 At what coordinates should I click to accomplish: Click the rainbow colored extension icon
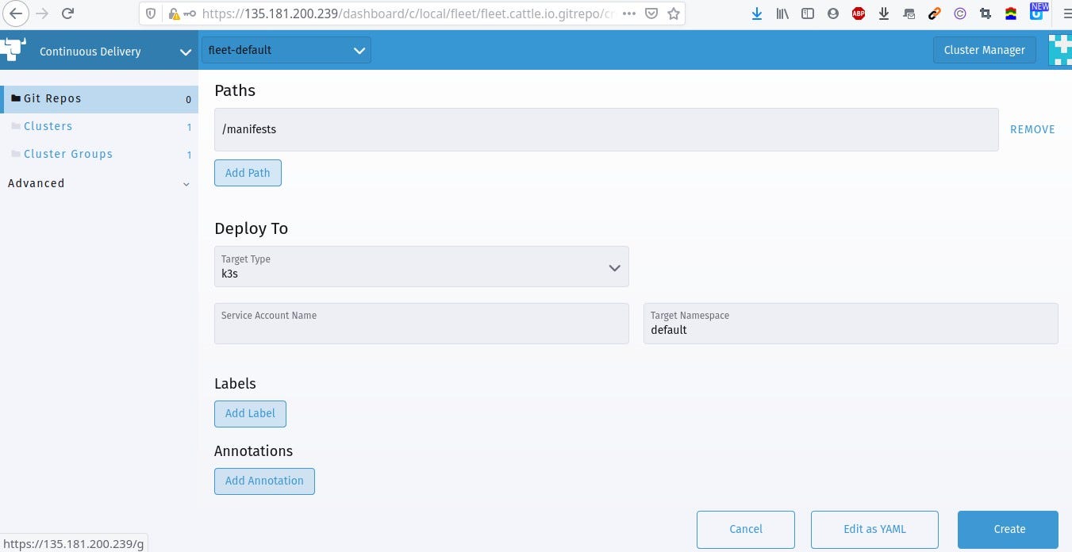pos(1011,13)
